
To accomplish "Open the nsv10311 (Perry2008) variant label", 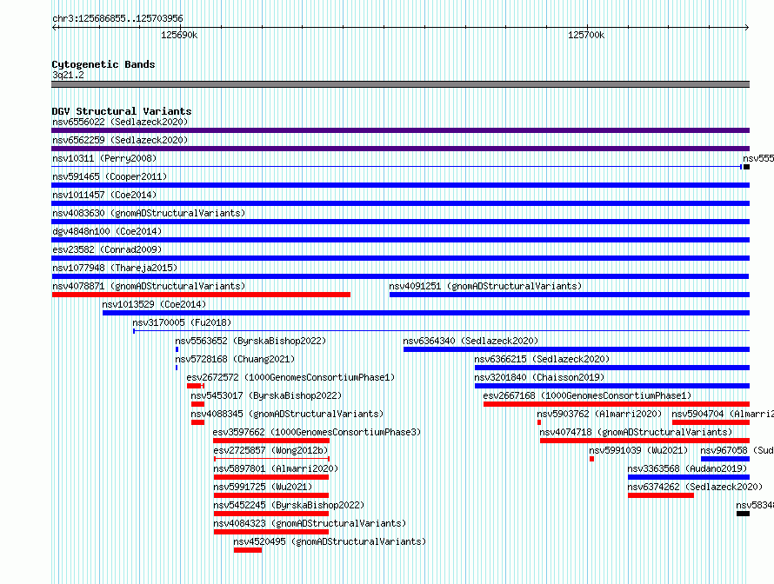I will pyautogui.click(x=104, y=158).
